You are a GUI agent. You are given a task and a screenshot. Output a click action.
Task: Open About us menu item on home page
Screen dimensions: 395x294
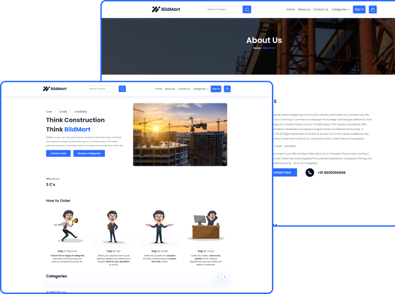tap(170, 89)
